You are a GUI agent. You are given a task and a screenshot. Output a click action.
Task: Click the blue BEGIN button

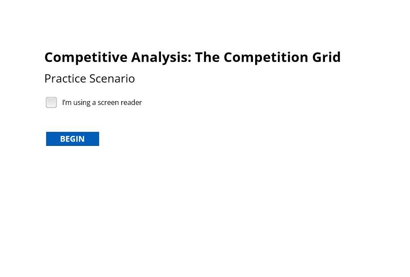tap(72, 139)
